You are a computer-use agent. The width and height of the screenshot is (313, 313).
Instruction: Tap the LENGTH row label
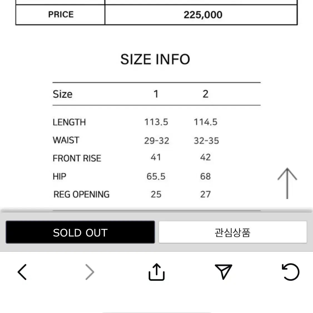69,122
